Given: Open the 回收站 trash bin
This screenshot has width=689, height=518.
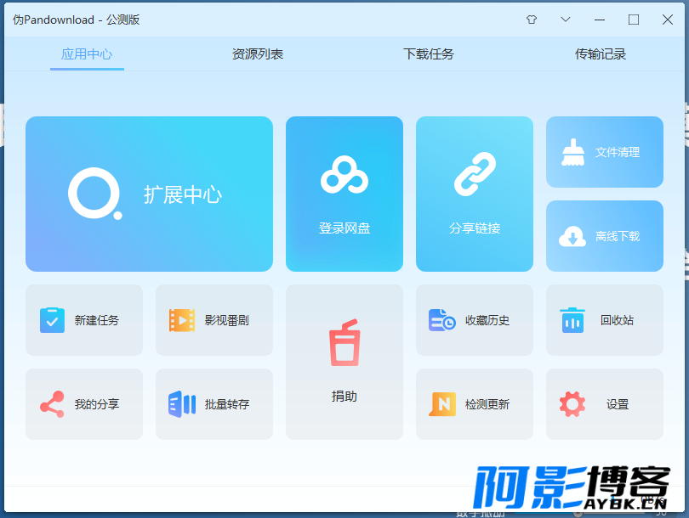Looking at the screenshot, I should 605,320.
